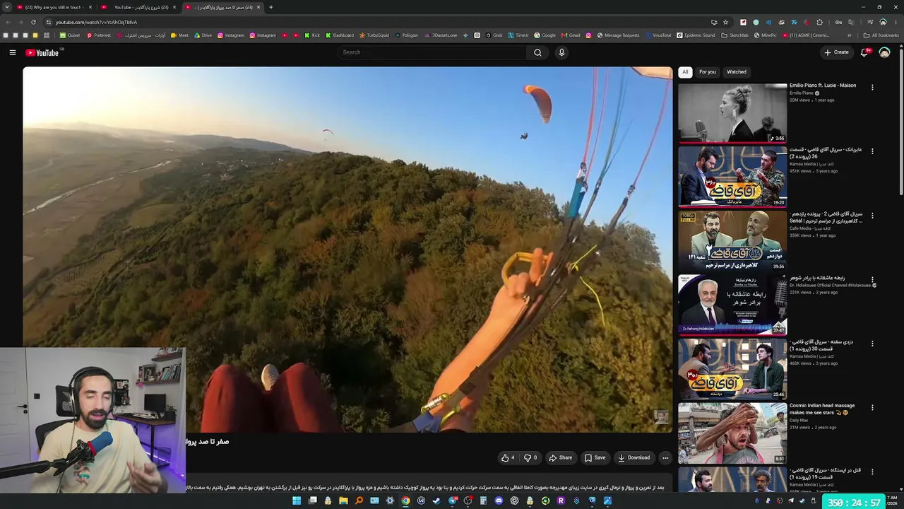
Task: Select the For you filter chip
Action: (x=707, y=71)
